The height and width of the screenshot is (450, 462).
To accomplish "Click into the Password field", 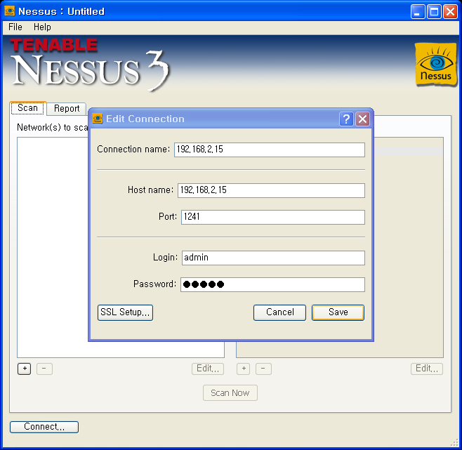I will (x=272, y=285).
